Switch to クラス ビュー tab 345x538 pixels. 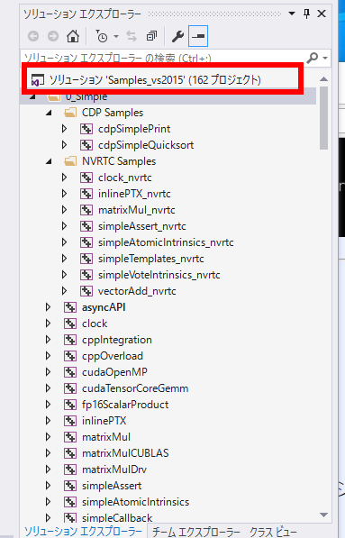(x=273, y=532)
